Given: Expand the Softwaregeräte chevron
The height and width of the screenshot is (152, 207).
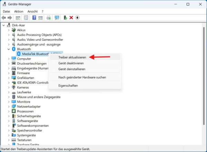Looking at the screenshot, I should coord(9,121).
